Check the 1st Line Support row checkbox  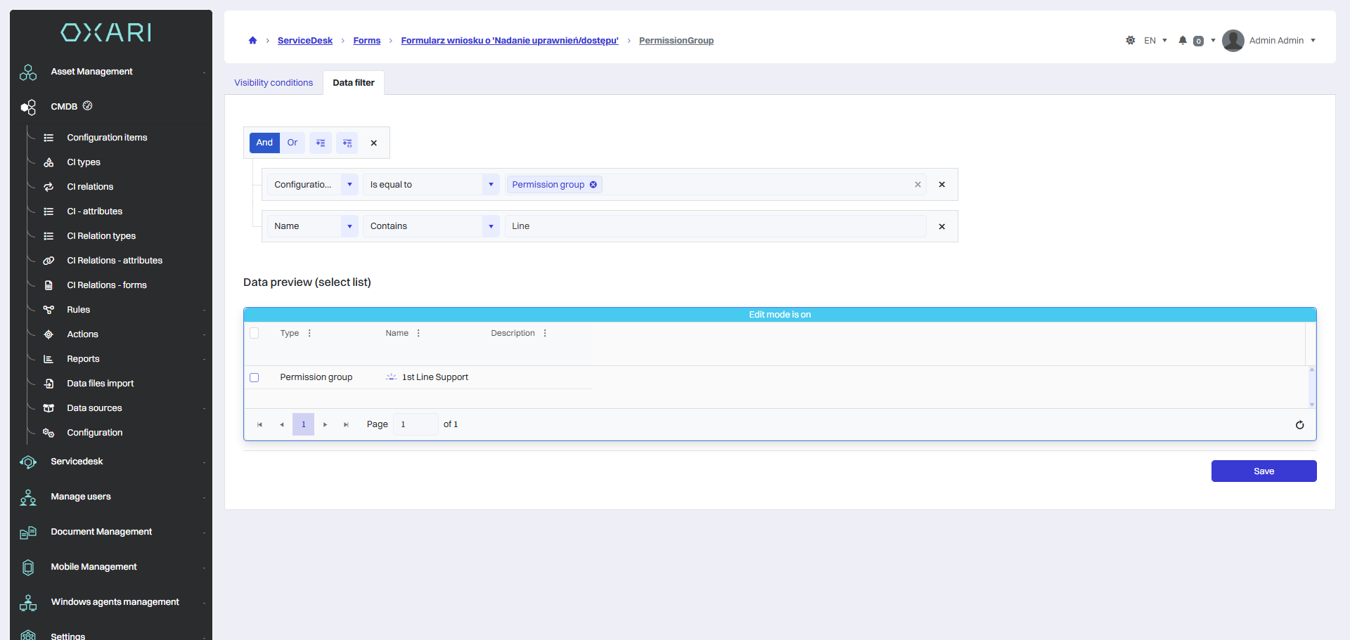pos(255,378)
